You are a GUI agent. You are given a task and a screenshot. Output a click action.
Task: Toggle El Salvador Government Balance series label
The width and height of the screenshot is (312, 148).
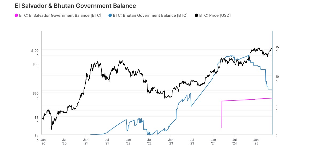[60, 15]
